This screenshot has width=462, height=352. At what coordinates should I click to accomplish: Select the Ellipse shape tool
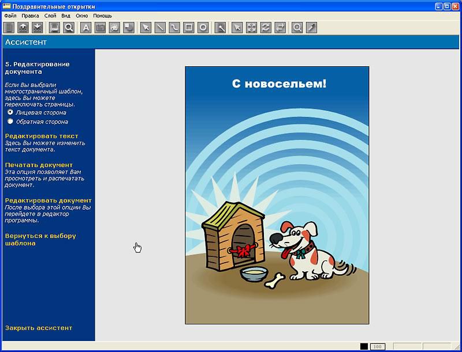click(x=203, y=27)
